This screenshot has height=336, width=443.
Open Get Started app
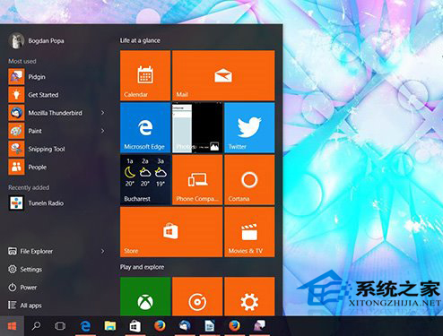(56, 95)
